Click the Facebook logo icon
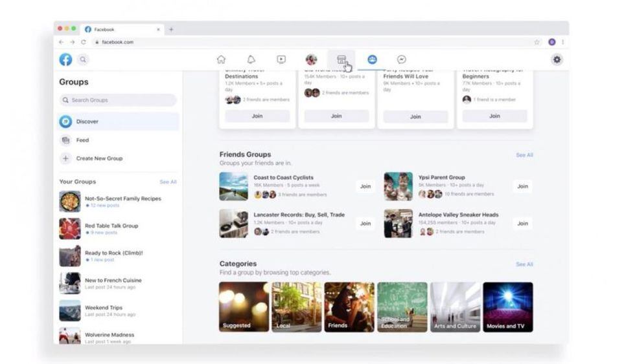635x364 pixels. pyautogui.click(x=65, y=59)
